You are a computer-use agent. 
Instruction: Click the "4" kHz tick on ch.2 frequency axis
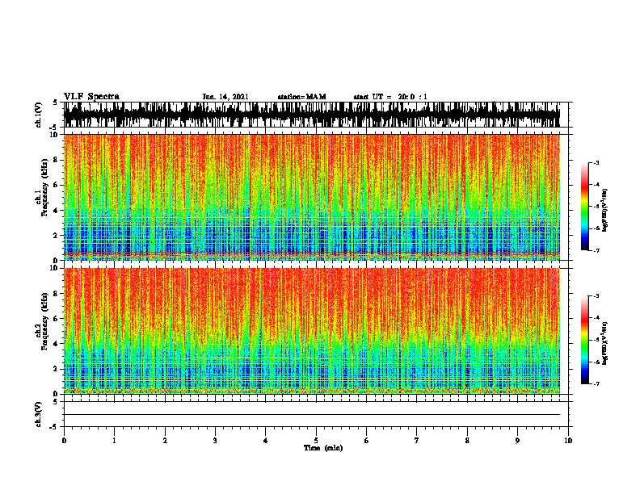click(57, 344)
